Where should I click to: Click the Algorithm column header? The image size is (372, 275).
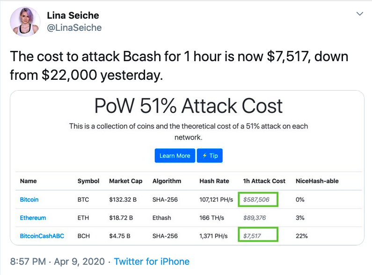pos(167,181)
